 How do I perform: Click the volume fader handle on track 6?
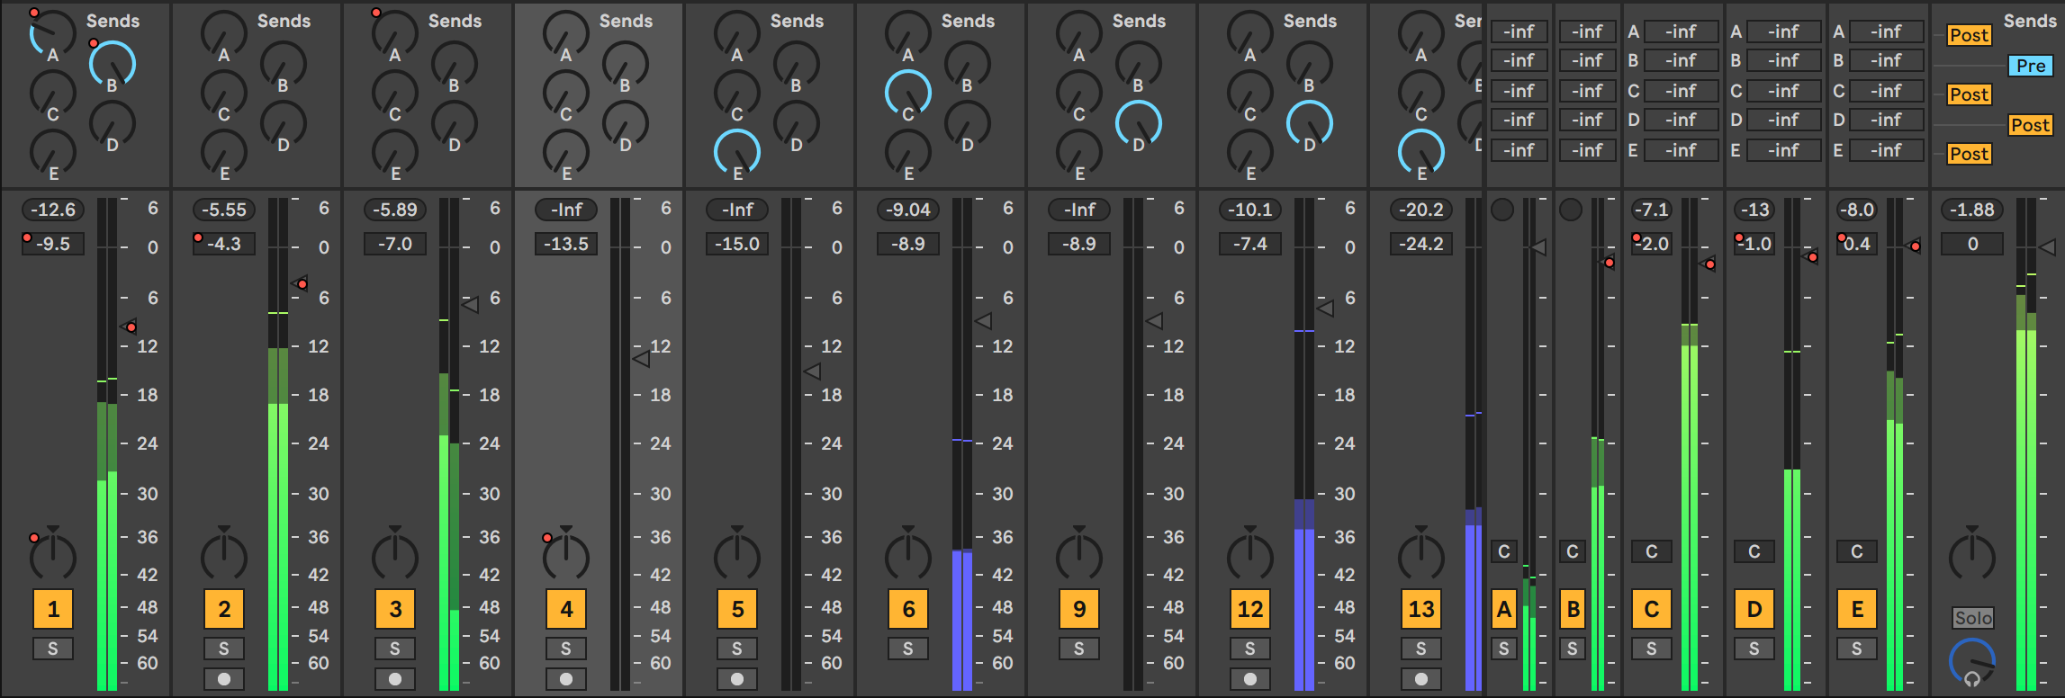984,320
